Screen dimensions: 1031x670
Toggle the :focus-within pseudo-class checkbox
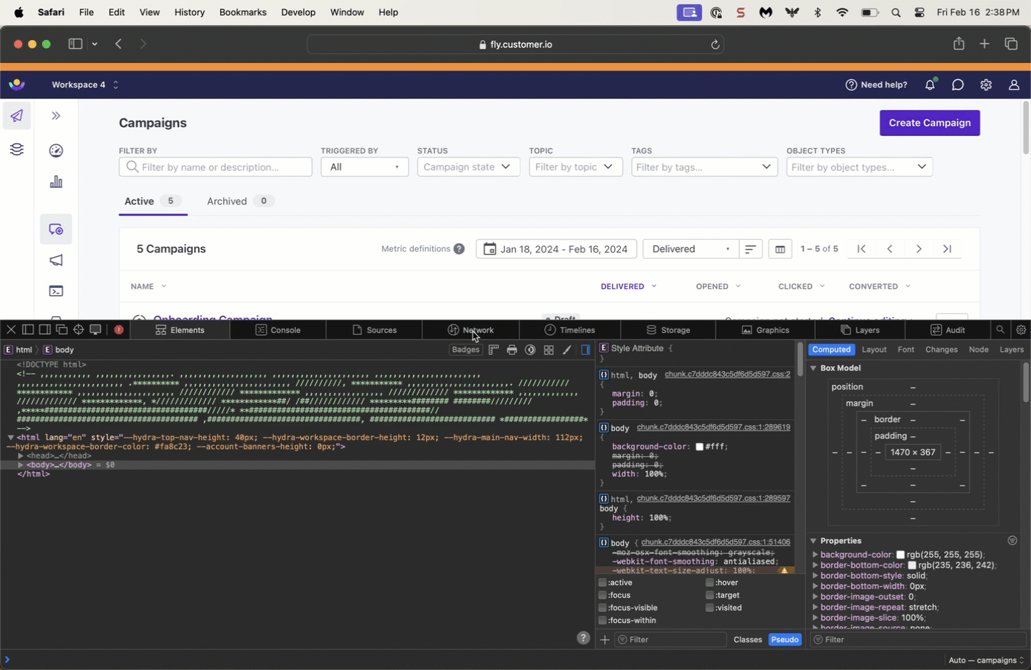602,620
